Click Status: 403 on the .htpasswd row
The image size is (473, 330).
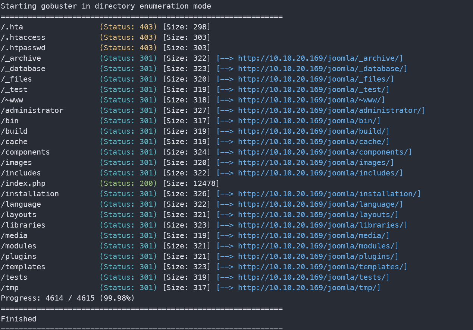point(128,48)
